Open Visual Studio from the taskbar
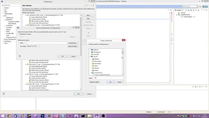The width and height of the screenshot is (209, 118). pyautogui.click(x=70, y=116)
